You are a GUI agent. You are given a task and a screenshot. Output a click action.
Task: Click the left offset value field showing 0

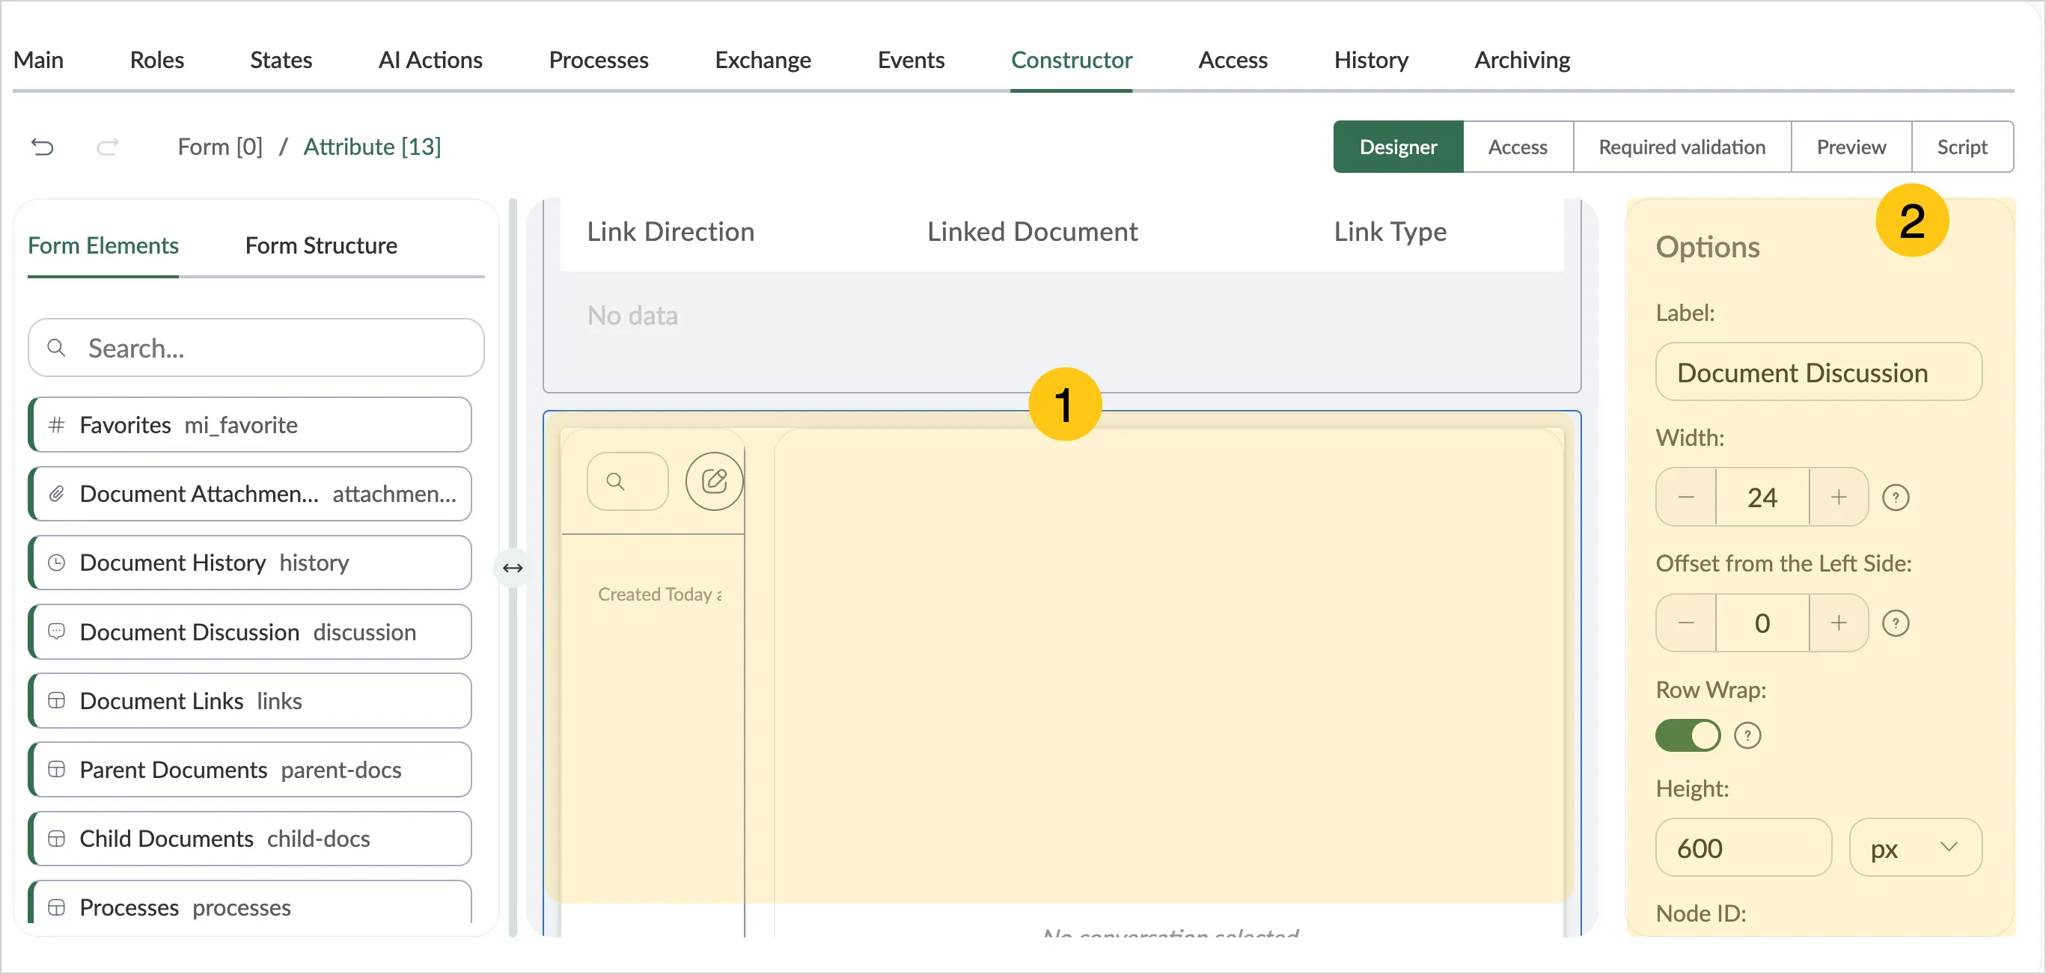(1762, 623)
